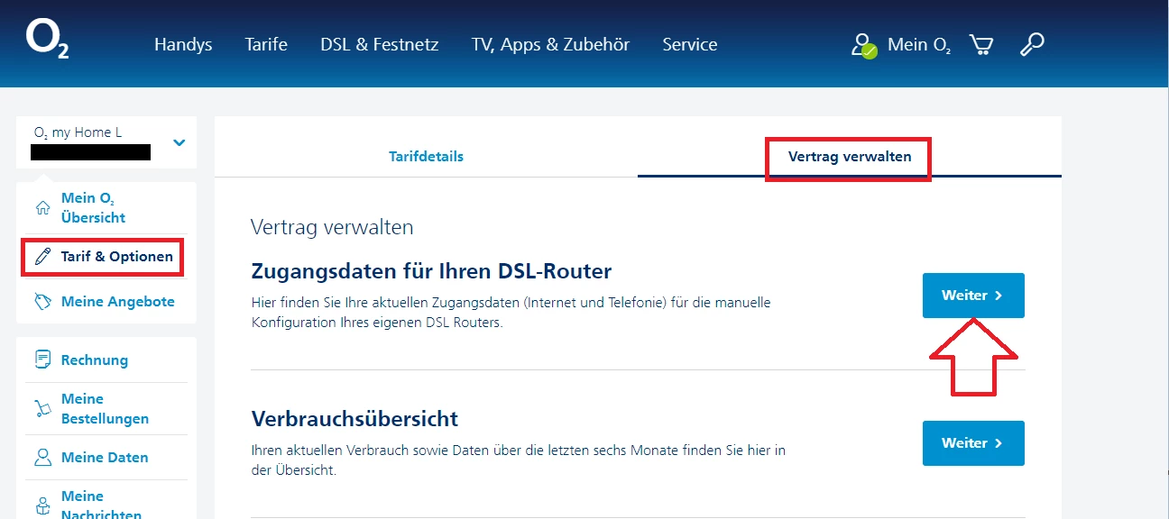Click the person icon beside Meine Daten
The image size is (1169, 519).
(x=42, y=458)
